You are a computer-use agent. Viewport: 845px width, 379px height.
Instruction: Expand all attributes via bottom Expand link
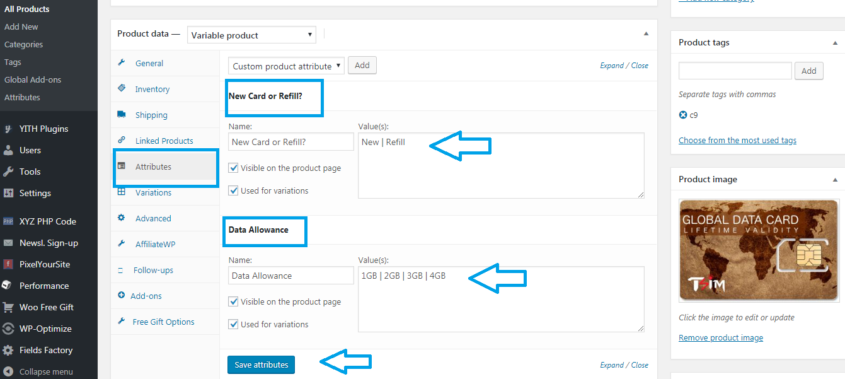click(612, 364)
